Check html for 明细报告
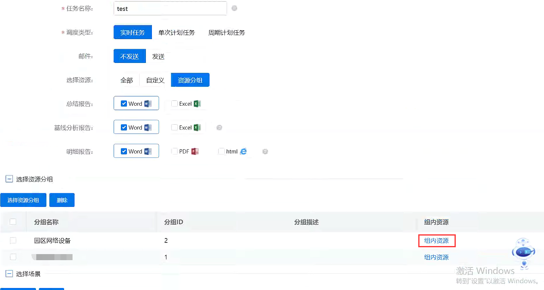544x290 pixels. [x=221, y=151]
